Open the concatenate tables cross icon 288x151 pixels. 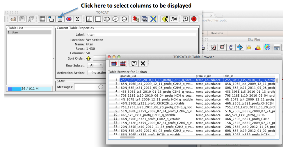153,19
